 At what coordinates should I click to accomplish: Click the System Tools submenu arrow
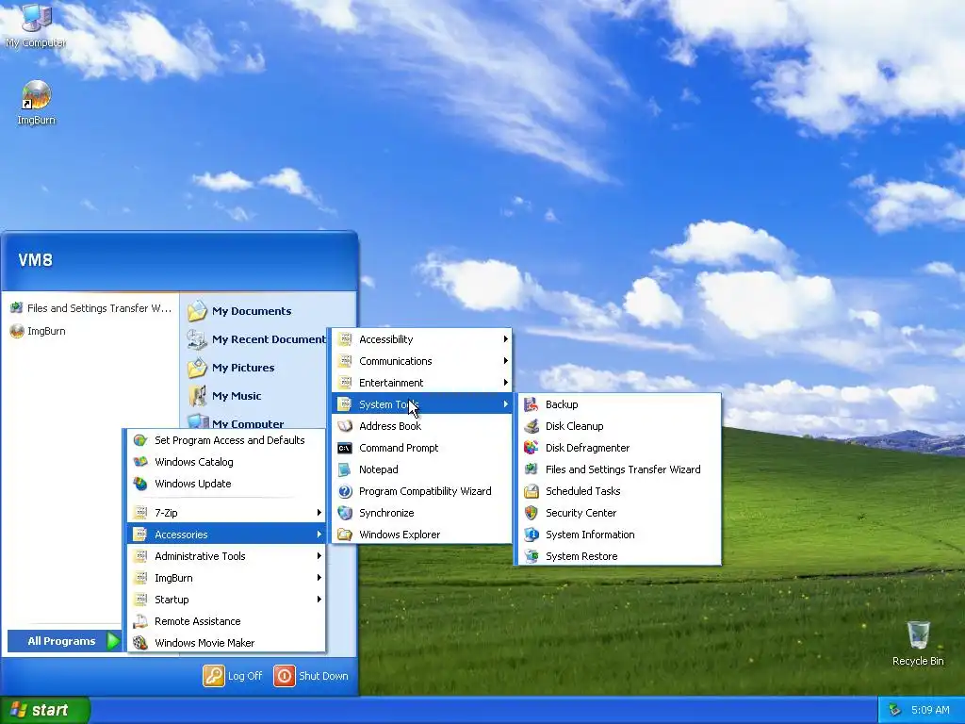[x=505, y=404]
